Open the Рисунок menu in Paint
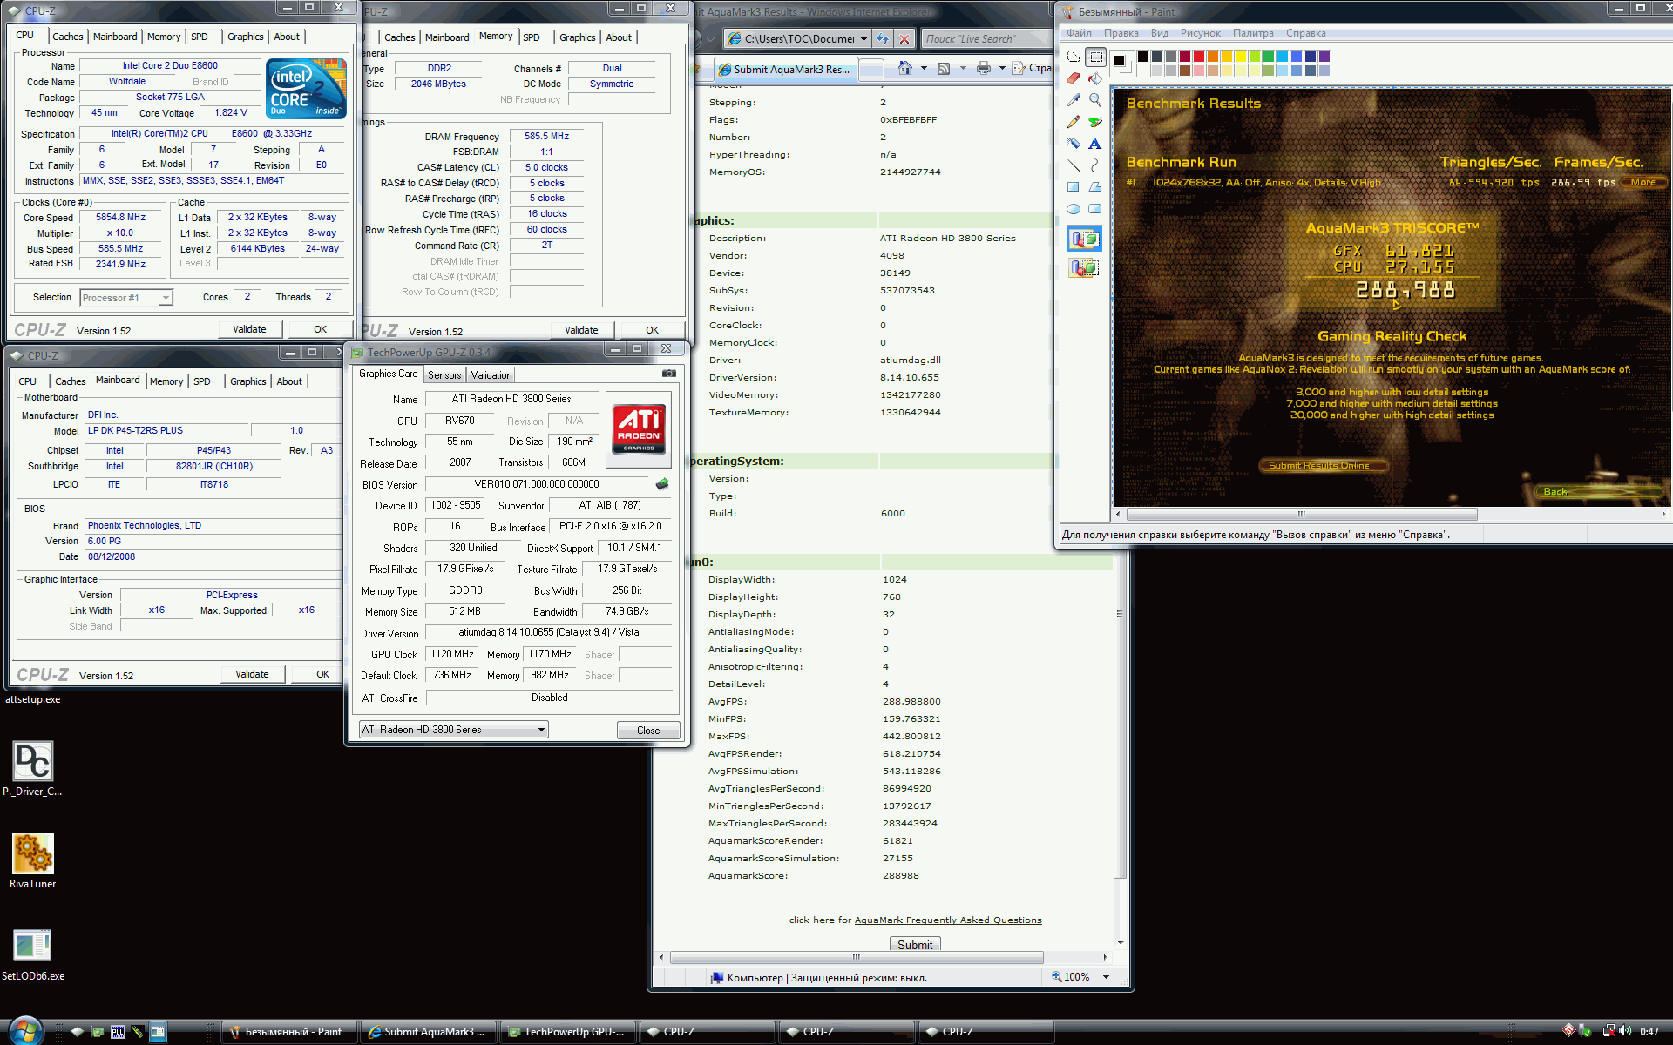Viewport: 1673px width, 1045px height. [1200, 33]
